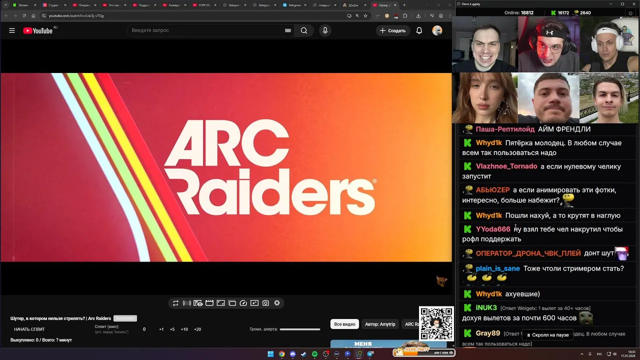Image resolution: width=640 pixels, height=360 pixels.
Task: Add +20 minutes to split
Action: 197,329
